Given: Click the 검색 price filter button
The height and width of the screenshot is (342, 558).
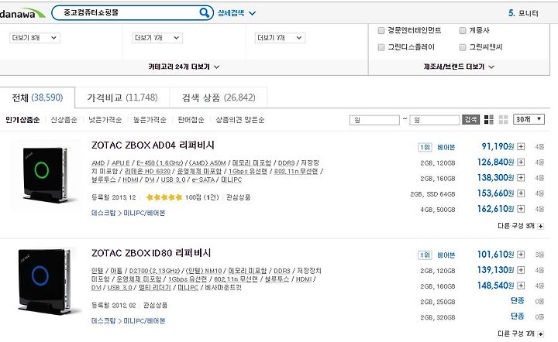Looking at the screenshot, I should [x=471, y=120].
